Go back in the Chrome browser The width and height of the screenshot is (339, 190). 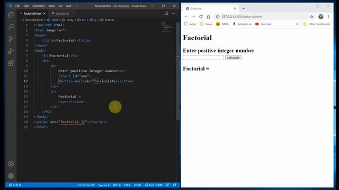(186, 16)
